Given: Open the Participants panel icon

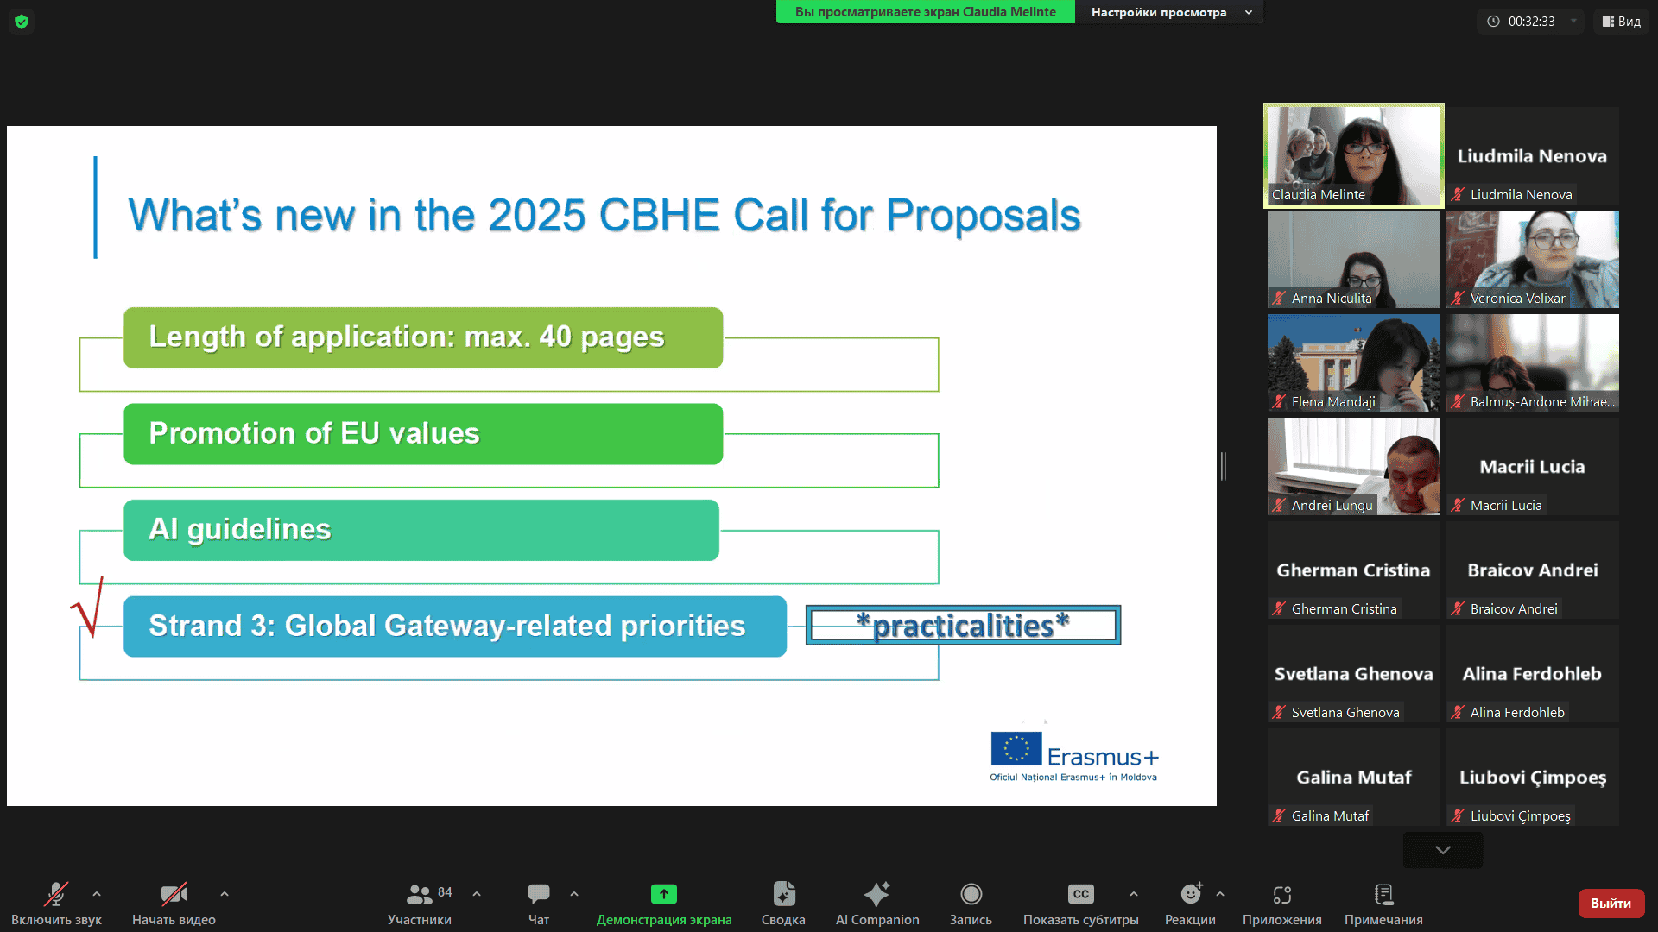Looking at the screenshot, I should 419,895.
